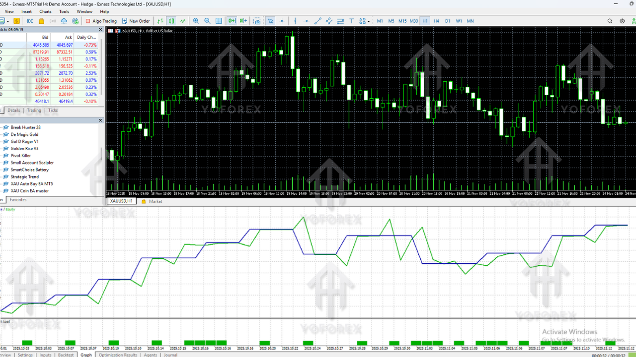Open the new chart dropdown arrow
Viewport: 636px width, 357px height.
(x=8, y=21)
